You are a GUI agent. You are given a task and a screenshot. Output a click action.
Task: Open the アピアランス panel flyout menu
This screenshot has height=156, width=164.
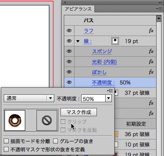point(159,9)
